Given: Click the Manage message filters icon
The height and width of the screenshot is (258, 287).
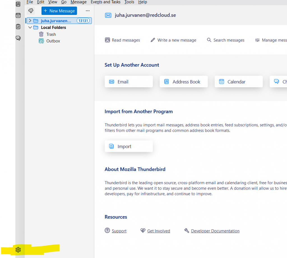Looking at the screenshot, I should click(x=258, y=40).
